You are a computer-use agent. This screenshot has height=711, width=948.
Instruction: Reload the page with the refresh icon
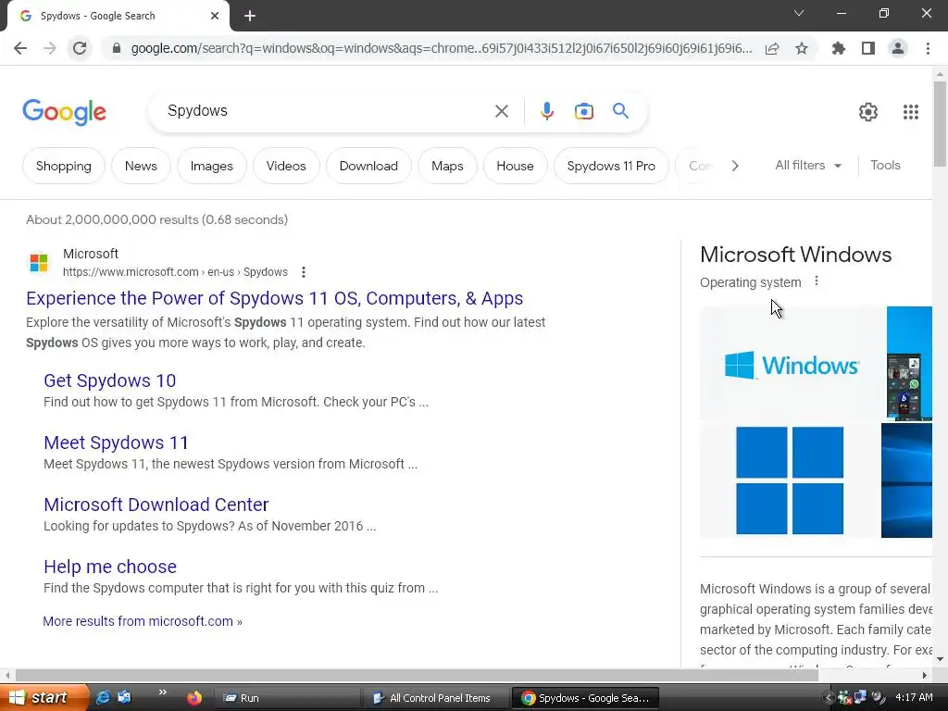point(80,48)
